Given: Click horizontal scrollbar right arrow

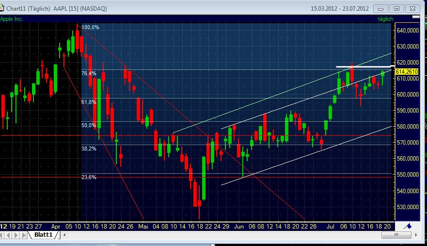Looking at the screenshot, I should 416,235.
